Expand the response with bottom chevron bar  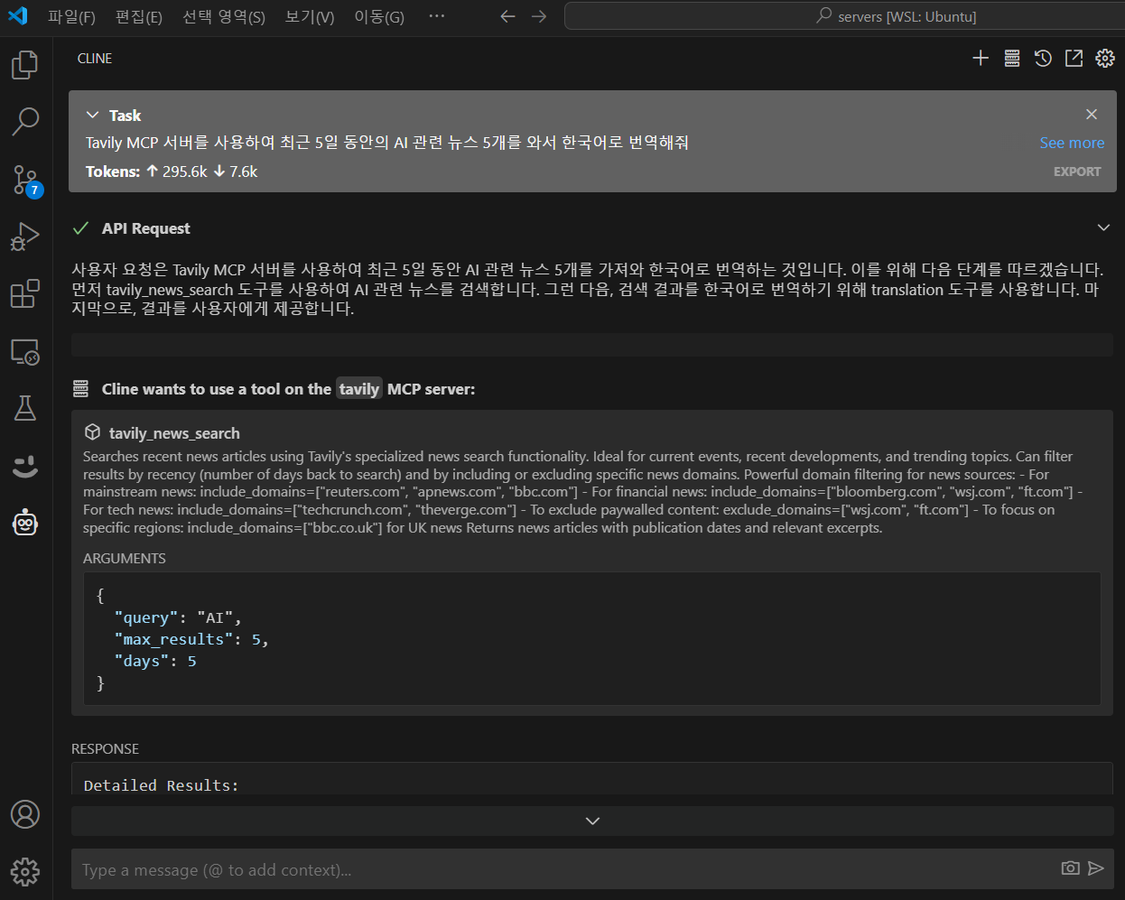[x=592, y=821]
